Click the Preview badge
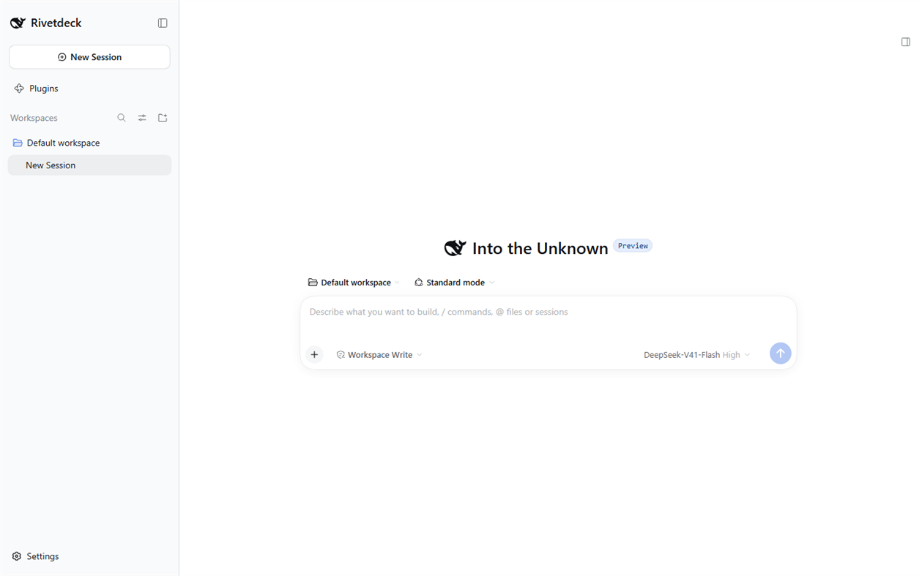922x576 pixels. pos(633,246)
